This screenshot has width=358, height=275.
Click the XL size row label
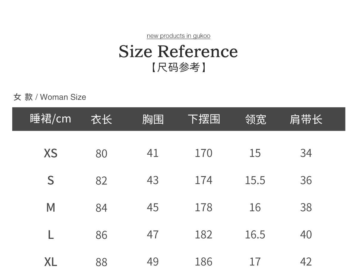[x=50, y=262]
